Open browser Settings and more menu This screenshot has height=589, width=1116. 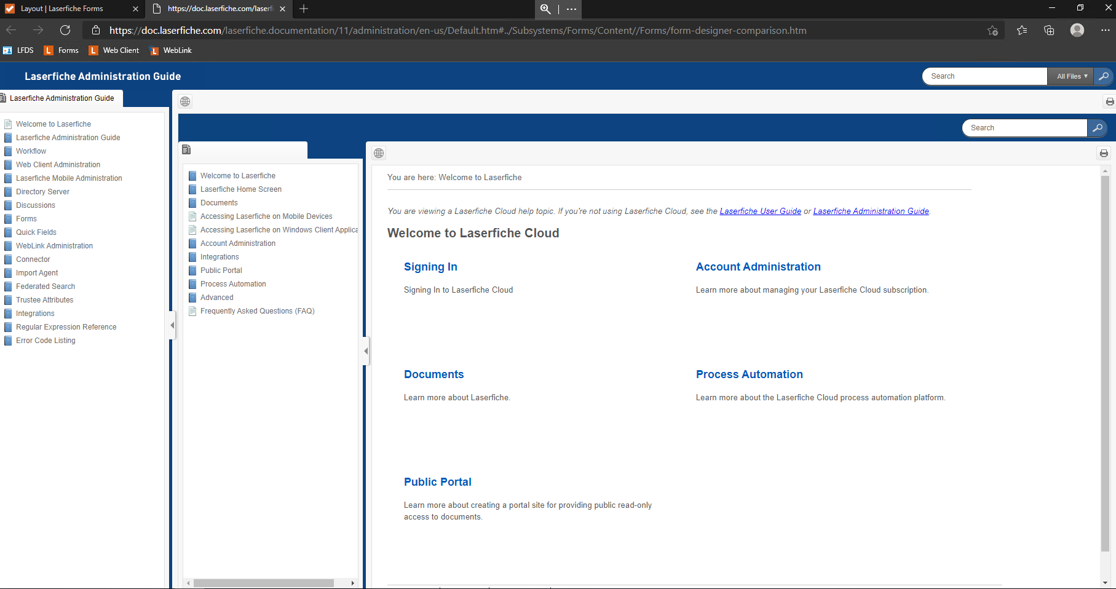point(1105,30)
